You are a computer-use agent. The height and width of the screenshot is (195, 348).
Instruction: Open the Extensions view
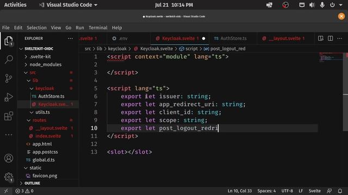(x=9, y=116)
